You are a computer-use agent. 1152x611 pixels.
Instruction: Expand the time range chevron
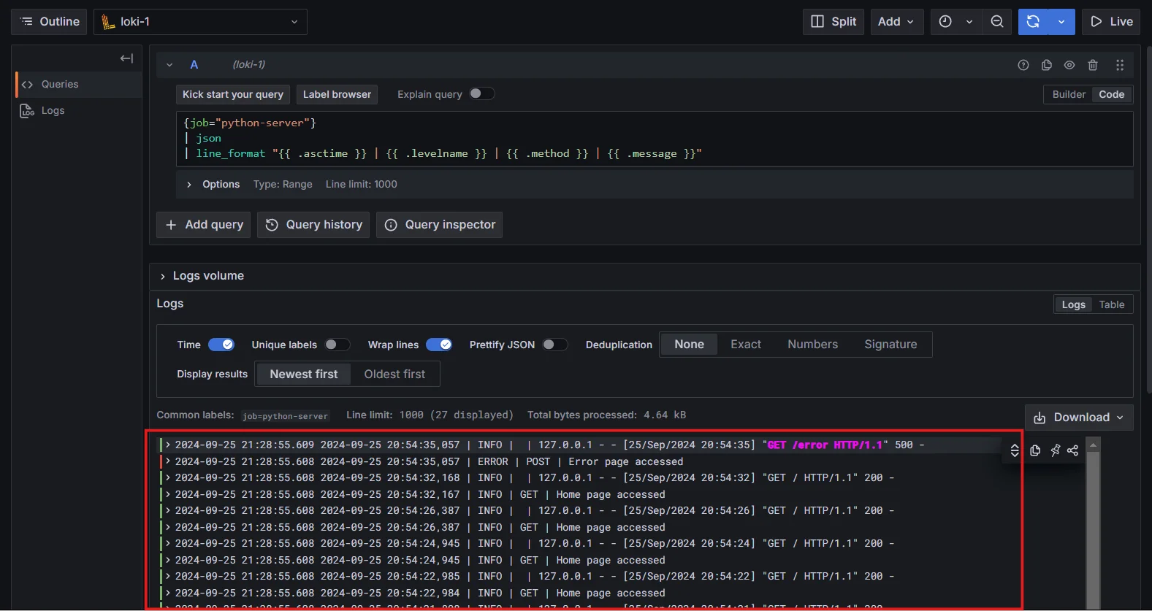(x=969, y=22)
